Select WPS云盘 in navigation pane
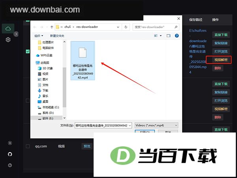Viewport: 237px width, 178px height. pyautogui.click(x=44, y=55)
